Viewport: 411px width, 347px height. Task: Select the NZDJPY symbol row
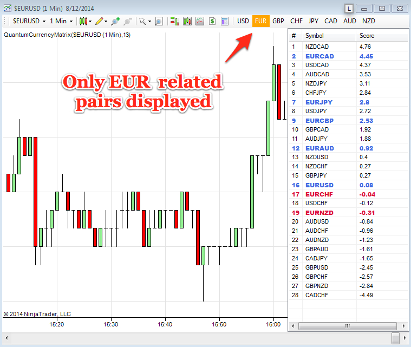click(348, 83)
